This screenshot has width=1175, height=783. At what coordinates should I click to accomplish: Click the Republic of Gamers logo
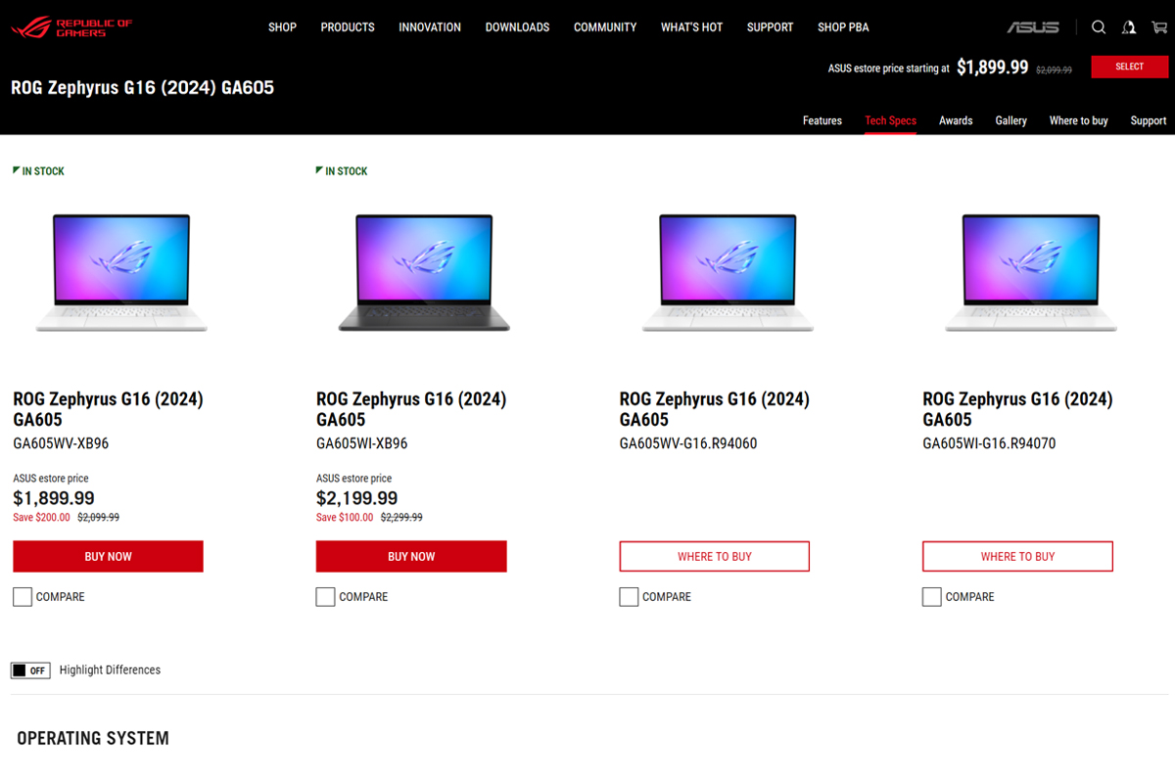pos(71,27)
